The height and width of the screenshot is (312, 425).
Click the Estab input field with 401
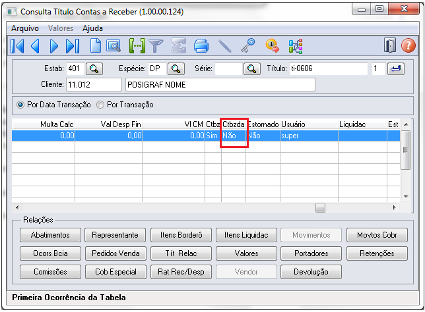(x=76, y=68)
